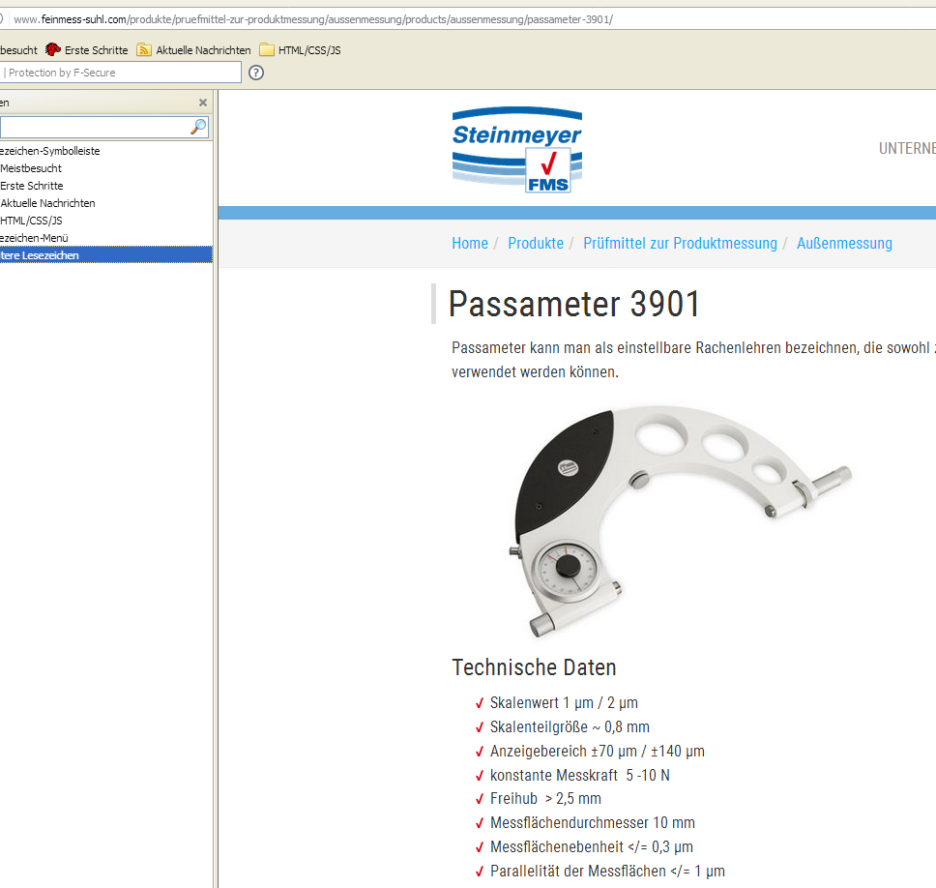Select Lesezeichen-Symbolleiste in the sidebar tree

click(50, 151)
